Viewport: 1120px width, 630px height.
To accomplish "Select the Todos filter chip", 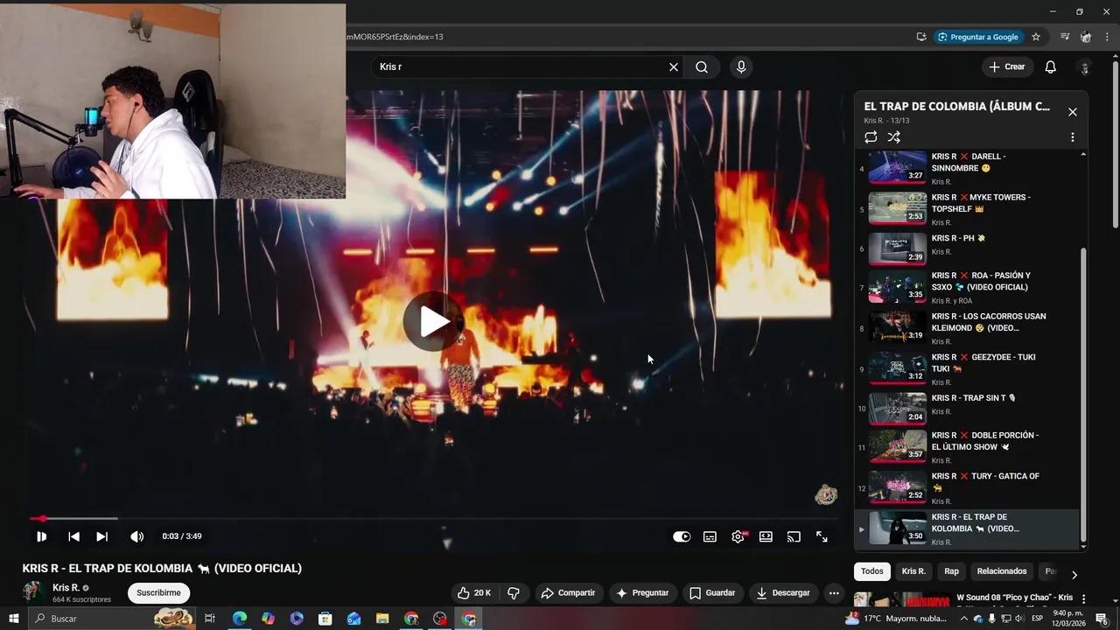I will [872, 571].
